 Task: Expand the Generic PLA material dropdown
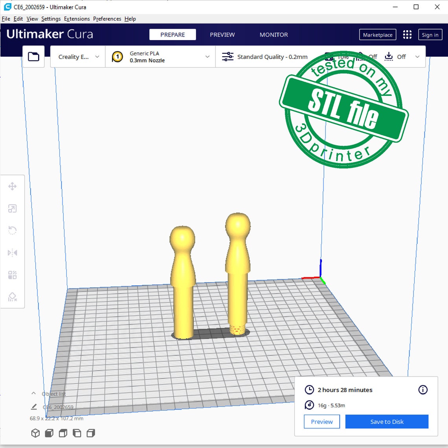pyautogui.click(x=207, y=56)
